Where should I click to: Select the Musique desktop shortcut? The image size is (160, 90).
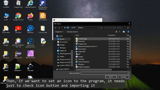pyautogui.click(x=6, y=54)
